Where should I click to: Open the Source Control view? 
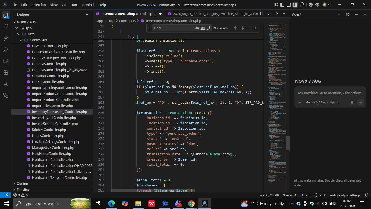coord(6,38)
